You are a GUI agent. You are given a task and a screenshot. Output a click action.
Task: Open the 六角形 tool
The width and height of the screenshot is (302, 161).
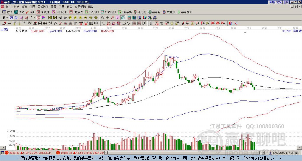coord(169,12)
